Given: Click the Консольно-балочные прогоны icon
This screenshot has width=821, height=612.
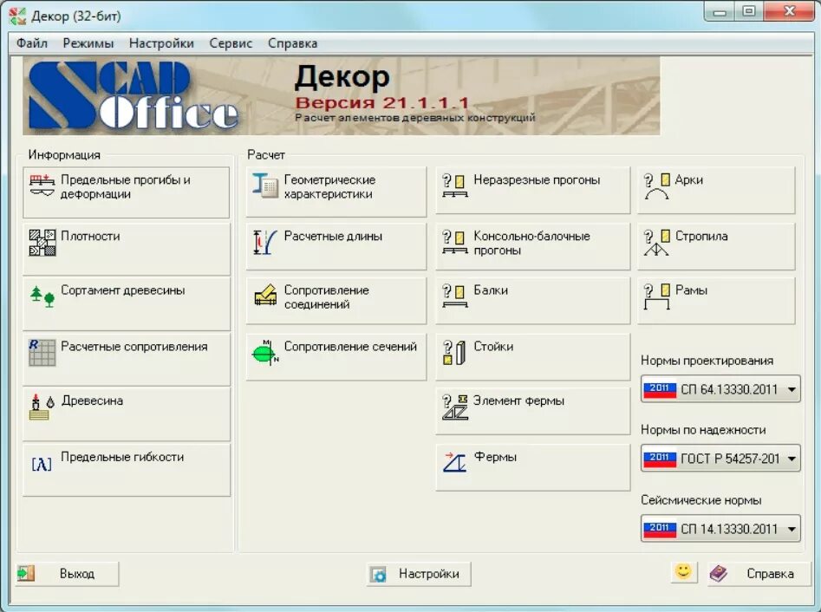Looking at the screenshot, I should [454, 243].
